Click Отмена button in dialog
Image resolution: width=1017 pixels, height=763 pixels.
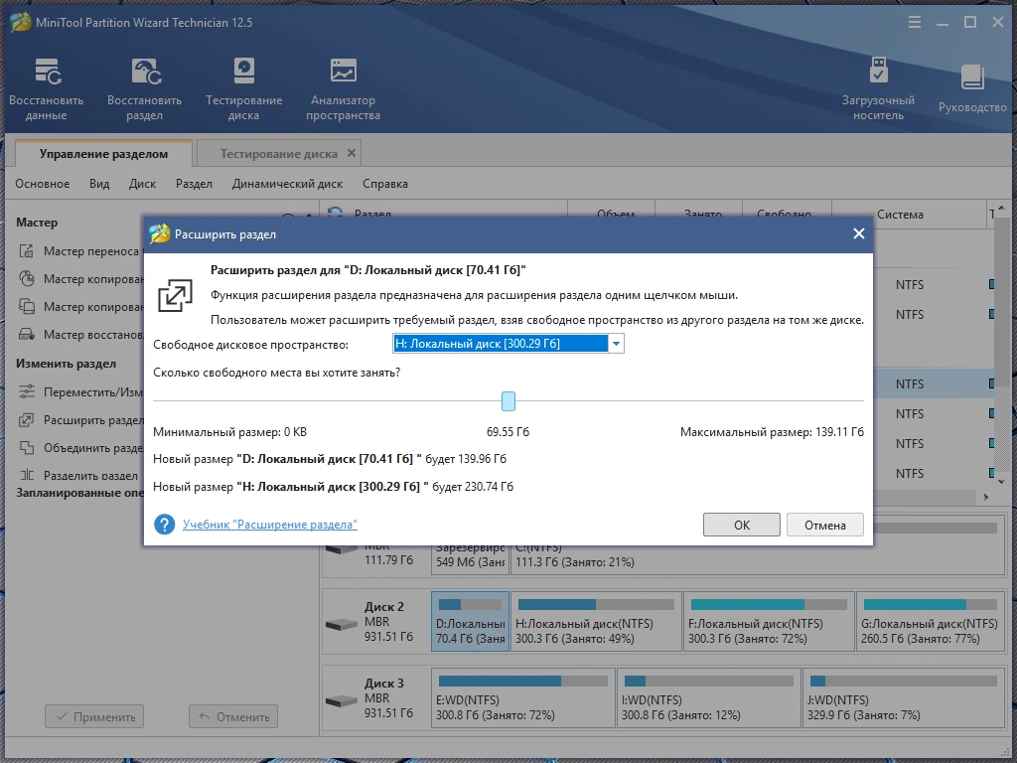point(825,525)
